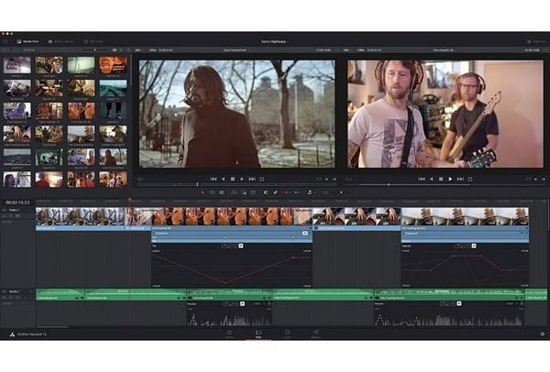Toggle loop playback in source viewer
Image resolution: width=550 pixels, height=372 pixels.
261,180
